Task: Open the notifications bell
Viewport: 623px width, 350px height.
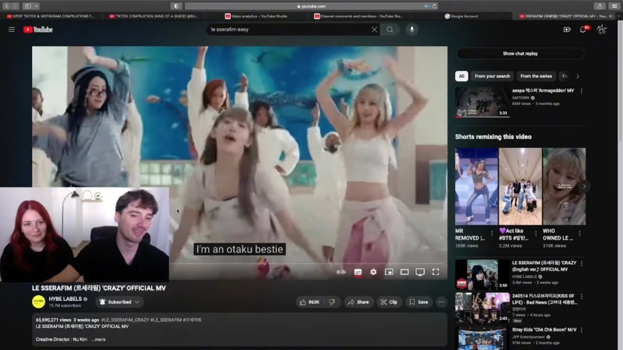Action: point(583,30)
